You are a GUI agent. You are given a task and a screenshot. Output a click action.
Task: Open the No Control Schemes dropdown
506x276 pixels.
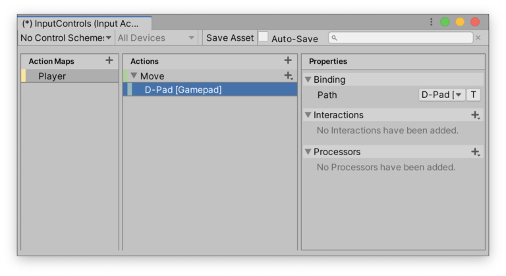(x=66, y=38)
